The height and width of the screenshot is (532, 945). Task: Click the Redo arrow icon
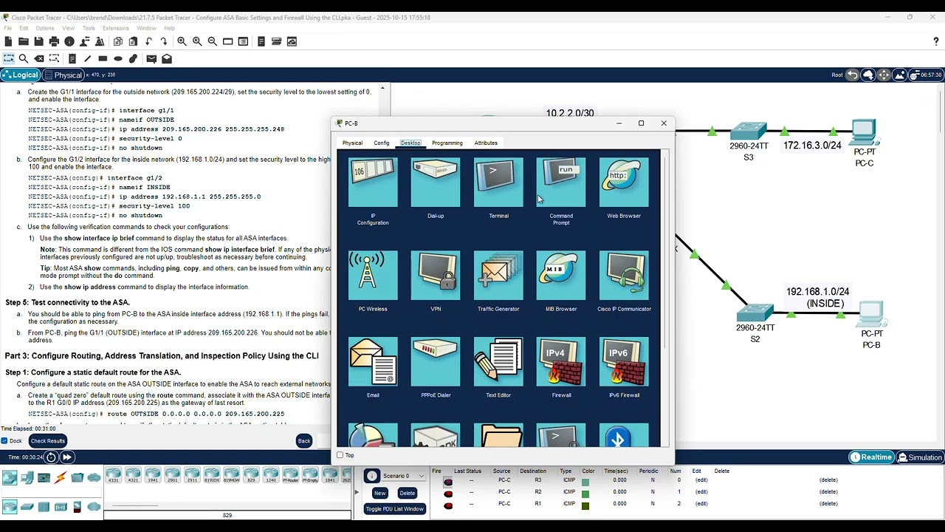point(164,41)
